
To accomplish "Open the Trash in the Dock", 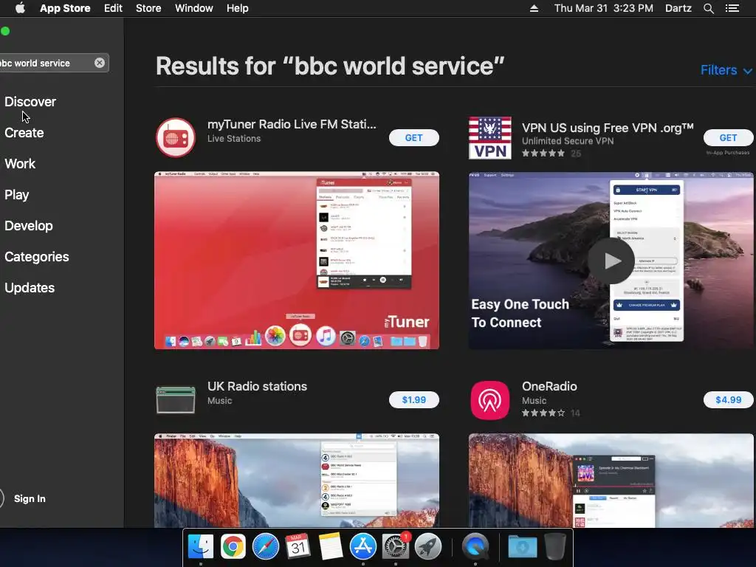I will [555, 547].
